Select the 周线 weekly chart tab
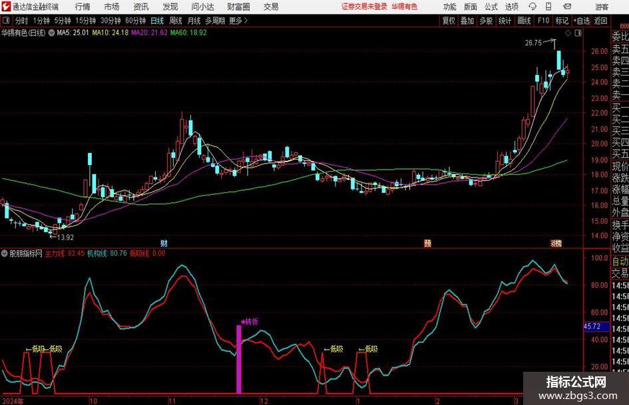Image resolution: width=629 pixels, height=405 pixels. tap(176, 21)
